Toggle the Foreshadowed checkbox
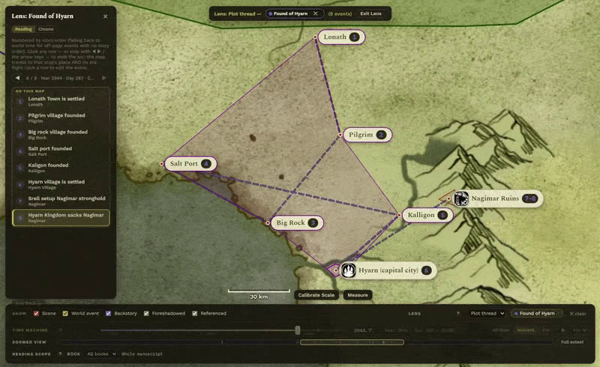Screen dimensions: 600x367 146,314
